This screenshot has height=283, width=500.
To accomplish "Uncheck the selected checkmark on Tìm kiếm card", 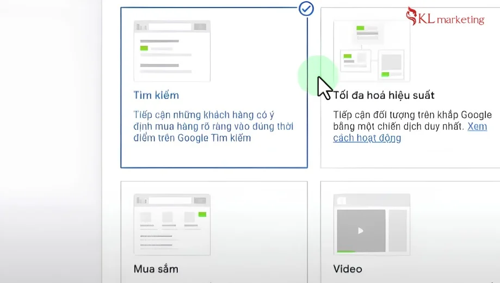I will (x=306, y=9).
